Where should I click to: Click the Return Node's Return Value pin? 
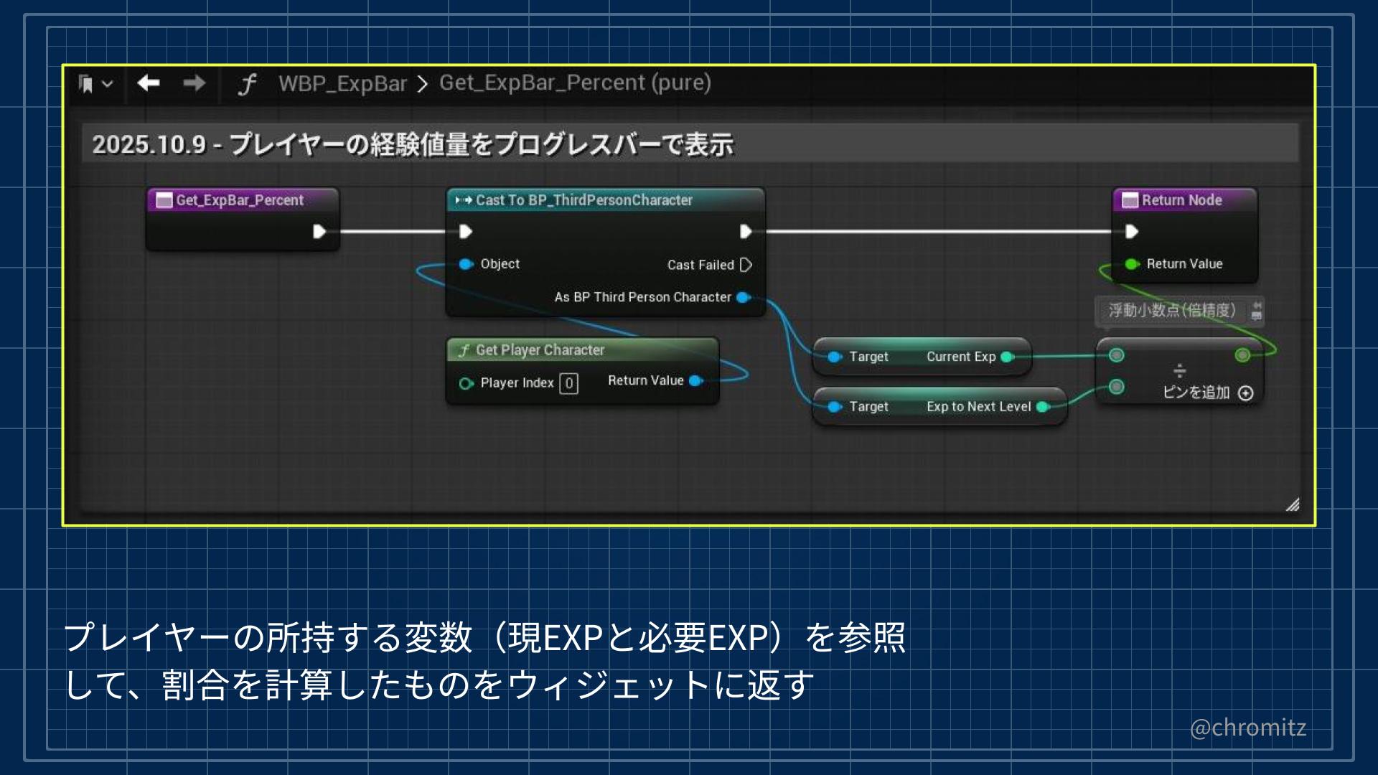(x=1132, y=264)
